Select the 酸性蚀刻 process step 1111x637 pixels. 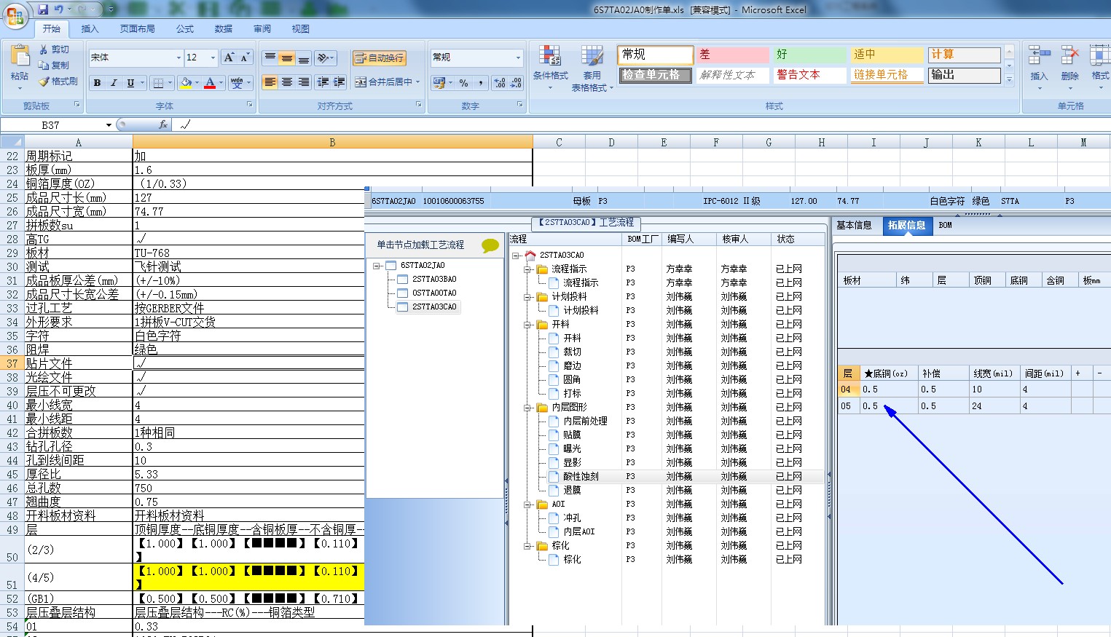pyautogui.click(x=581, y=477)
